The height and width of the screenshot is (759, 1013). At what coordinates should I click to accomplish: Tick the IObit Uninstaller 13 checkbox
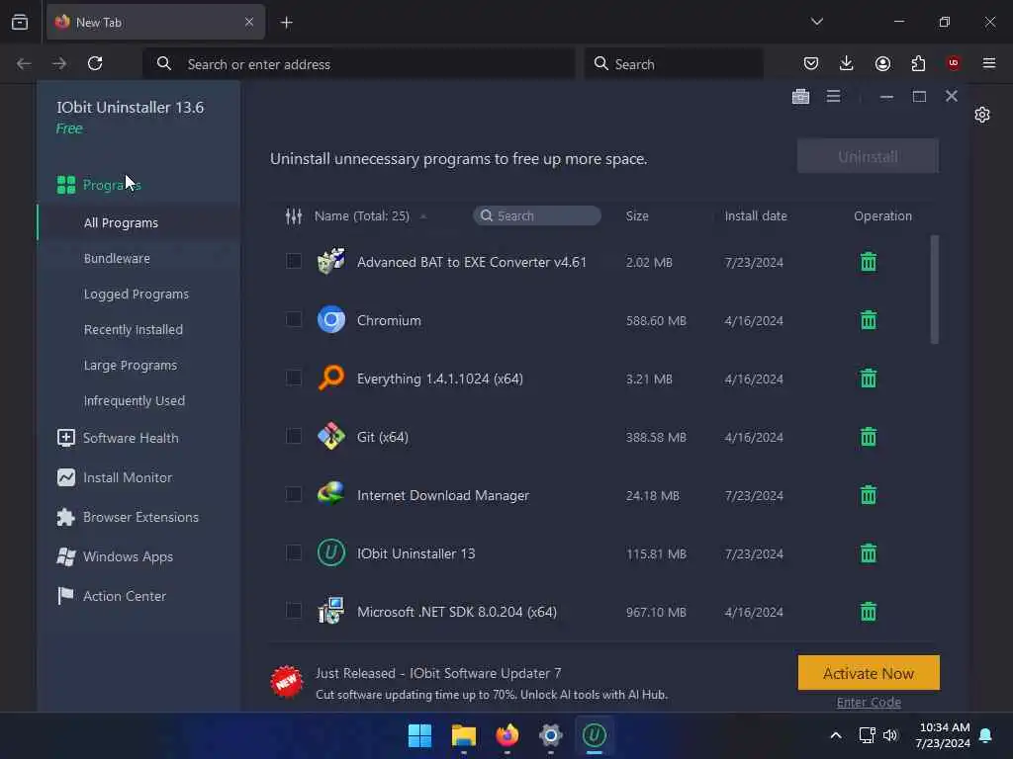(x=293, y=552)
